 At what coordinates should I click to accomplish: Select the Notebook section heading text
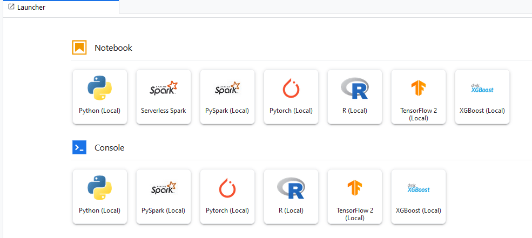[x=113, y=48]
